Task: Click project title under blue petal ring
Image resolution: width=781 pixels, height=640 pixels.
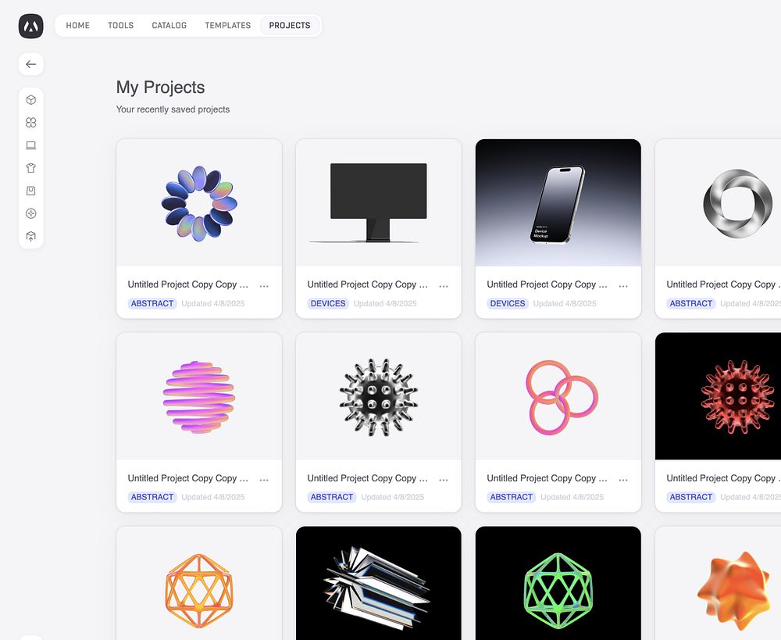Action: tap(187, 284)
